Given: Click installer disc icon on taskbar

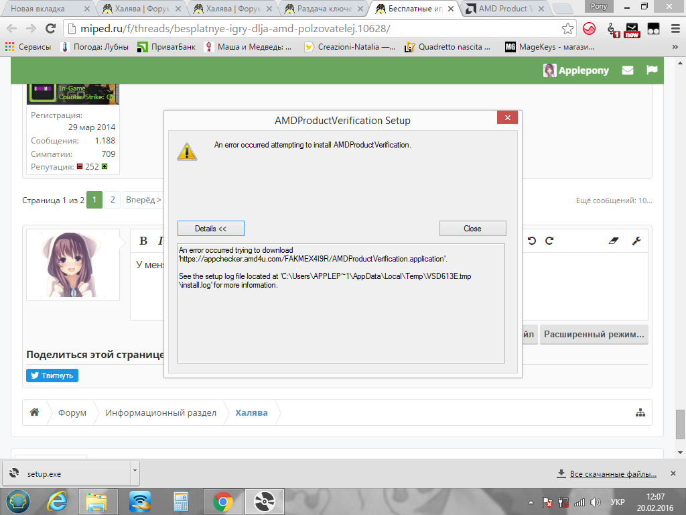Looking at the screenshot, I should [x=265, y=502].
